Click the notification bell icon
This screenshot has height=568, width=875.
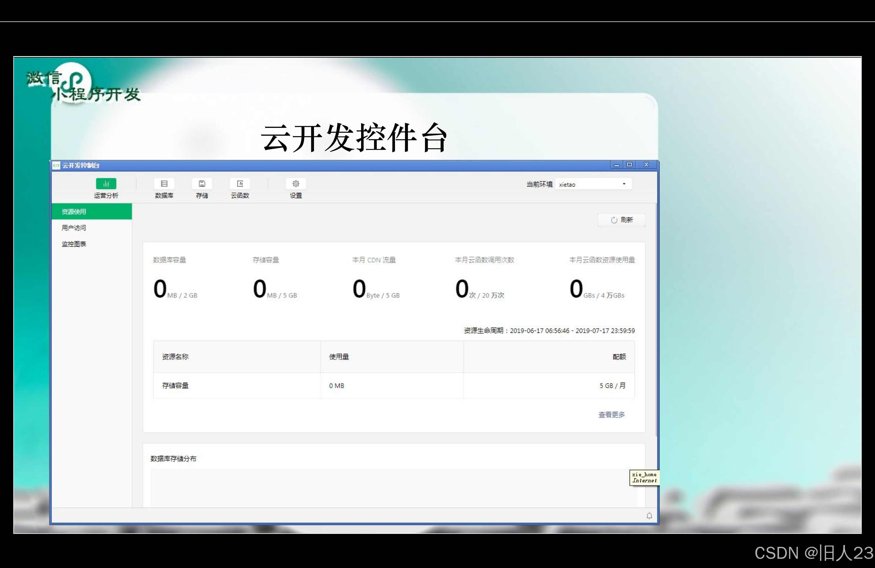[649, 516]
